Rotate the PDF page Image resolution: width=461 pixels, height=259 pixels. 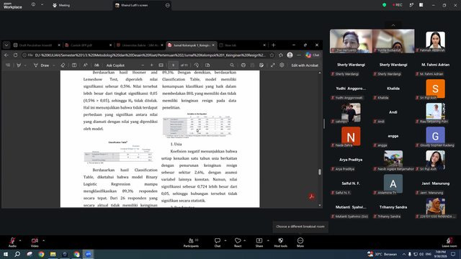click(x=197, y=65)
